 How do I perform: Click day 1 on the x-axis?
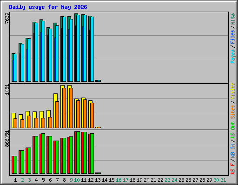pos(15,180)
